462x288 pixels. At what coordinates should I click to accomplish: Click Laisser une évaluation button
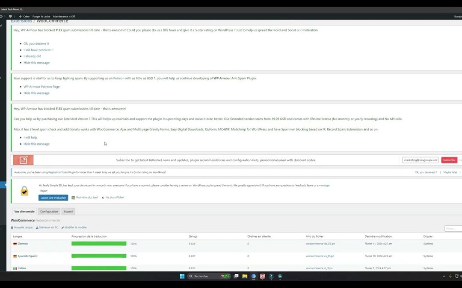53,198
